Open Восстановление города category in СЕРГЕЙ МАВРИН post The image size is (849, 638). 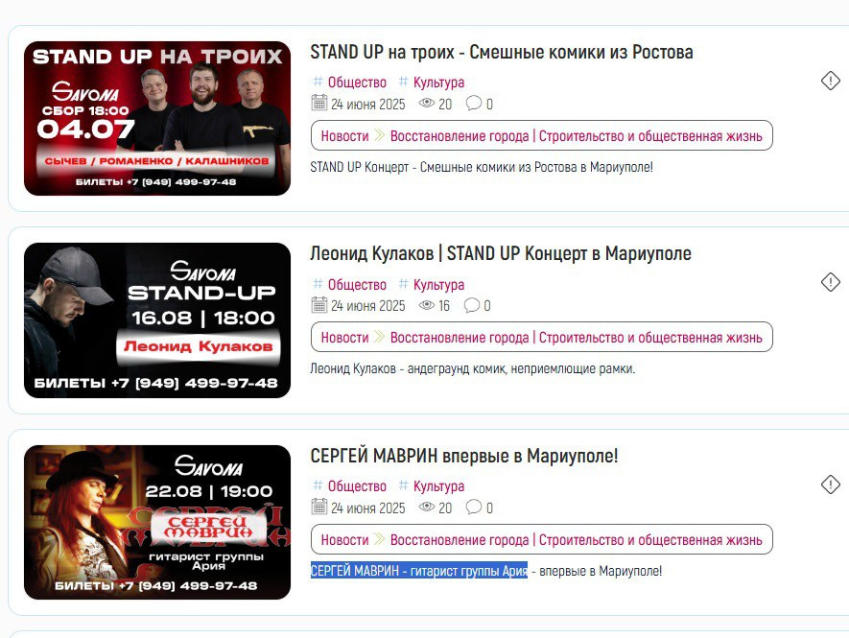coord(577,540)
